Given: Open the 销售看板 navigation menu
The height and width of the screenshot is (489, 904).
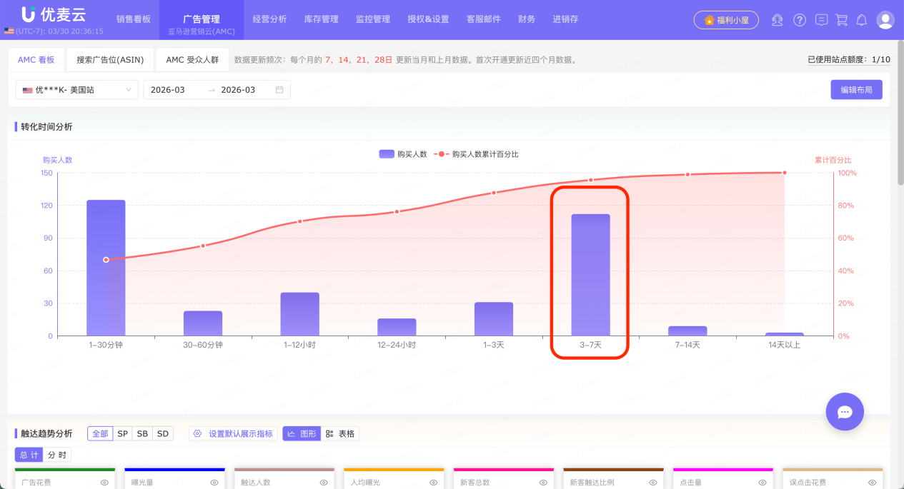Looking at the screenshot, I should point(134,19).
